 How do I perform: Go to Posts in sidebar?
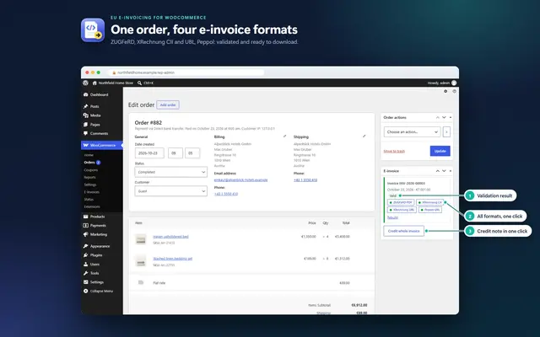(91, 106)
